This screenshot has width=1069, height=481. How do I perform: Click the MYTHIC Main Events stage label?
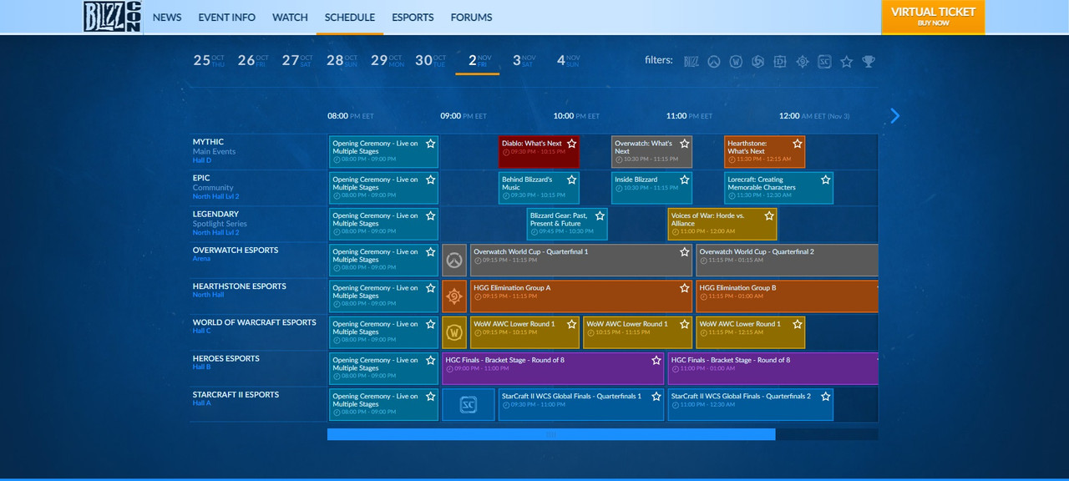click(x=214, y=151)
